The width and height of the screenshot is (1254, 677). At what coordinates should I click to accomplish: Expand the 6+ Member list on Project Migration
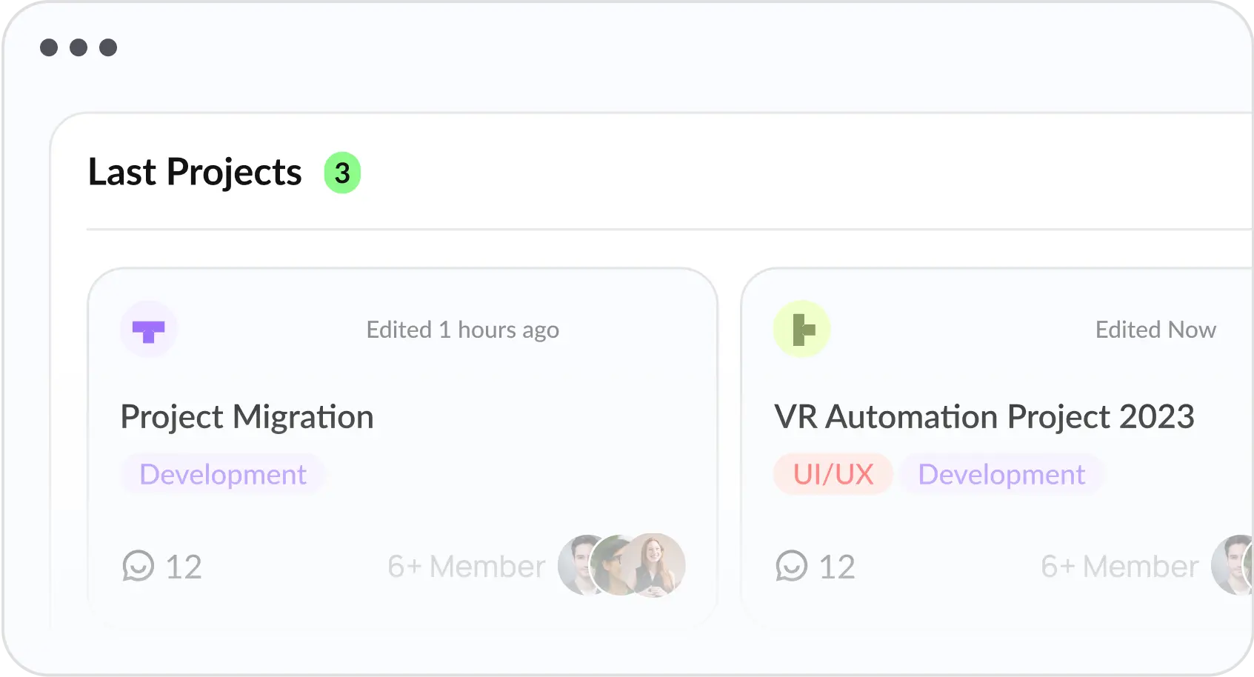point(464,566)
